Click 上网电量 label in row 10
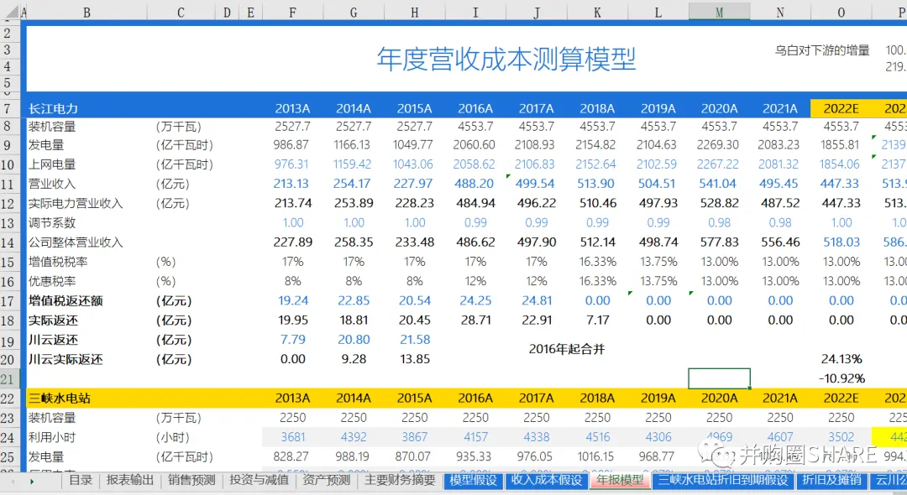Screen dimensions: 907x495 tap(52, 164)
